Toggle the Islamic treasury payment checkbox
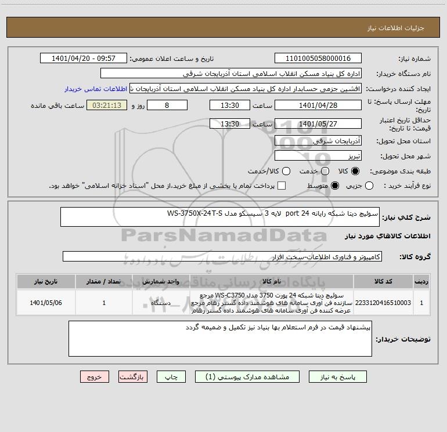The width and height of the screenshot is (447, 432). coord(282,186)
